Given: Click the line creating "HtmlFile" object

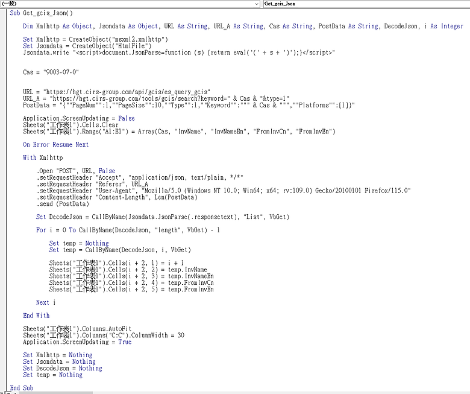Looking at the screenshot, I should [87, 46].
